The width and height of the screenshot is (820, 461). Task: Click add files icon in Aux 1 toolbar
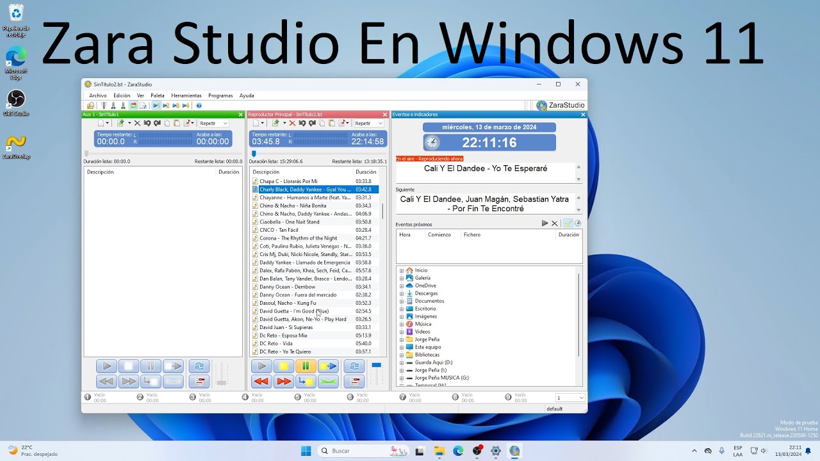tap(120, 123)
